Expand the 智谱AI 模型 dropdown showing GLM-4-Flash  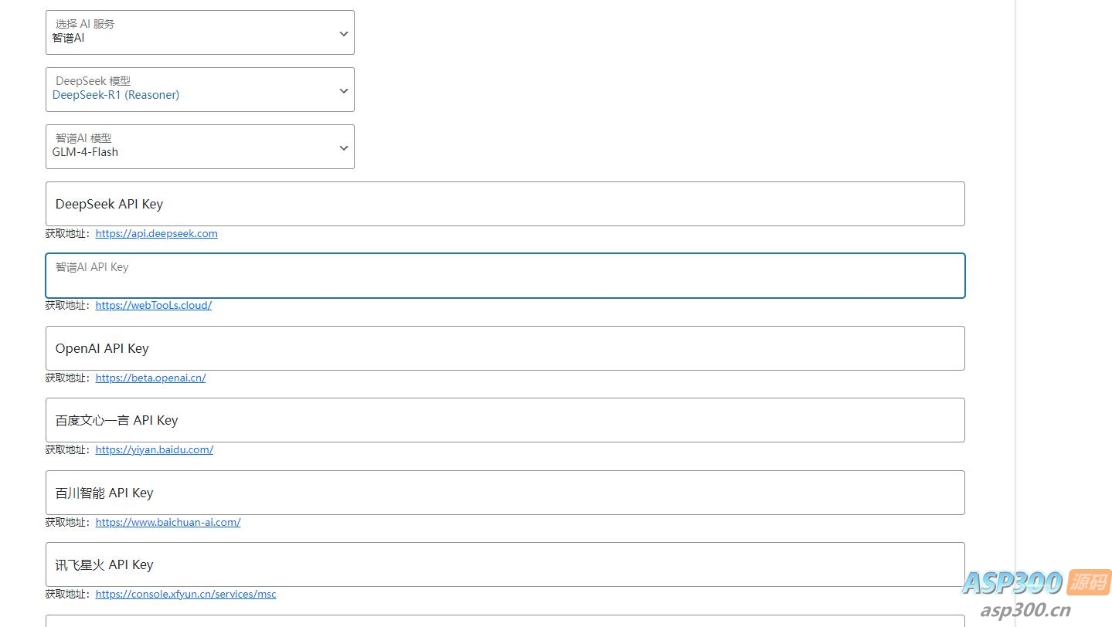tap(199, 147)
